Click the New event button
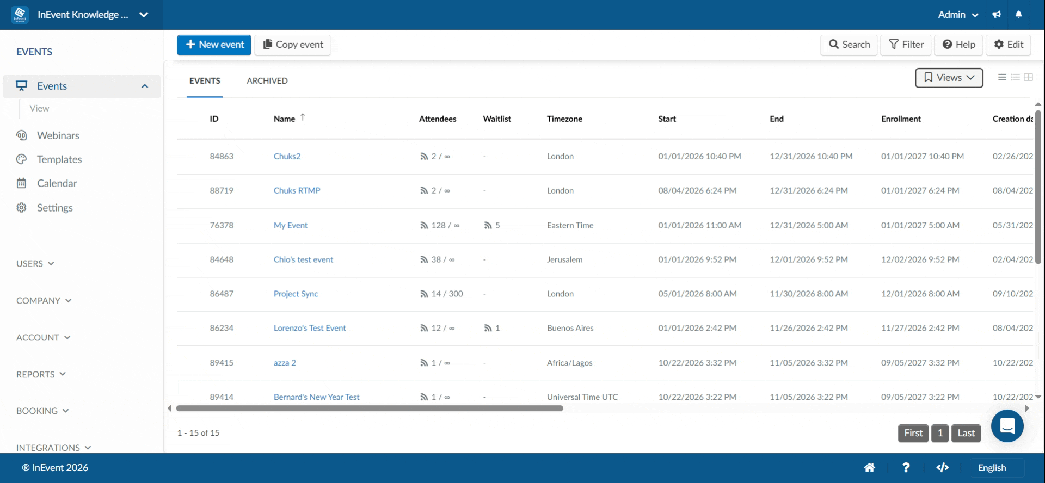Image resolution: width=1045 pixels, height=483 pixels. 214,45
